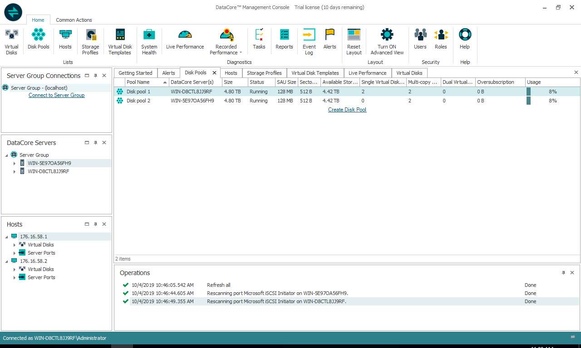Sort by Oversubscription column header
581x348 pixels.
pos(500,82)
